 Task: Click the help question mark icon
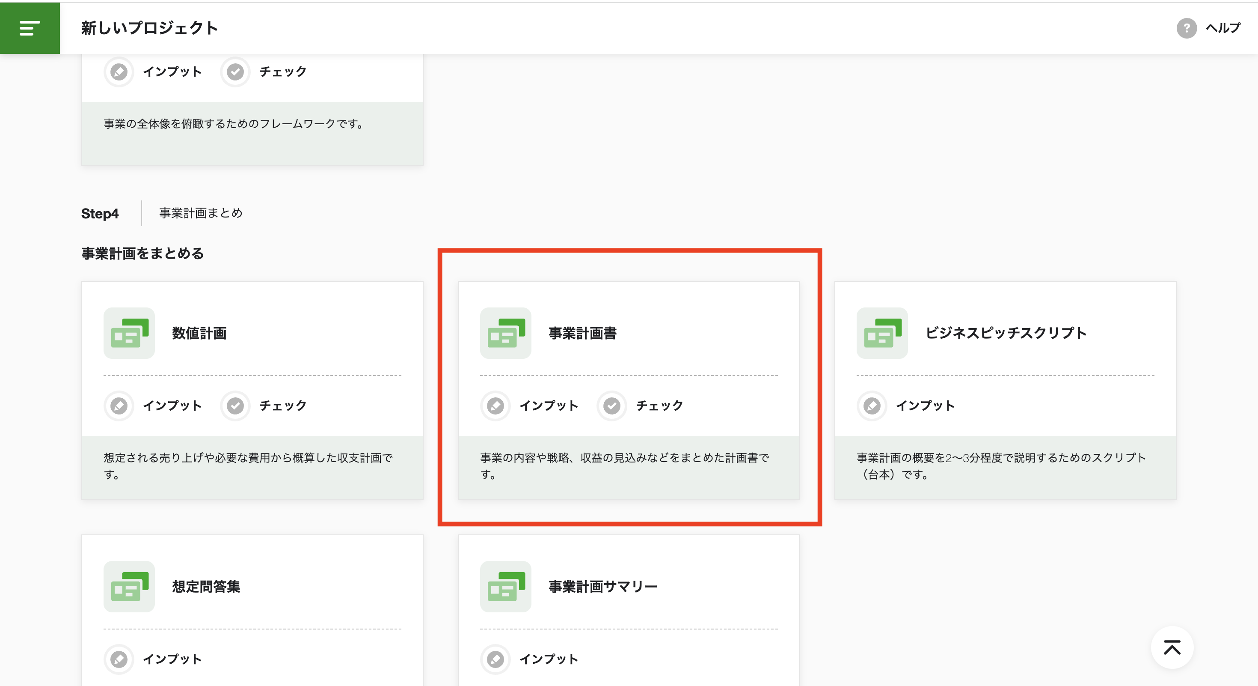(1186, 28)
